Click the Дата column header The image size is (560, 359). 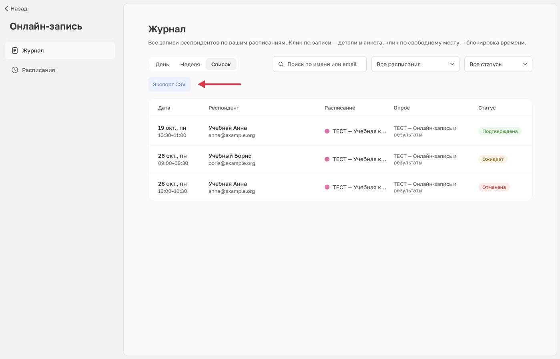[x=164, y=108]
